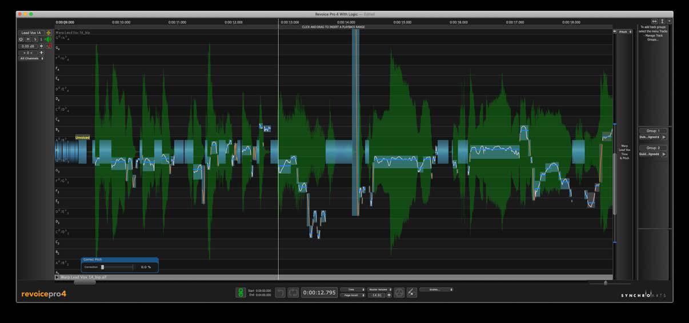Click the 'Click and drag to insert a playback range' bar
This screenshot has width=689, height=323.
coord(333,27)
